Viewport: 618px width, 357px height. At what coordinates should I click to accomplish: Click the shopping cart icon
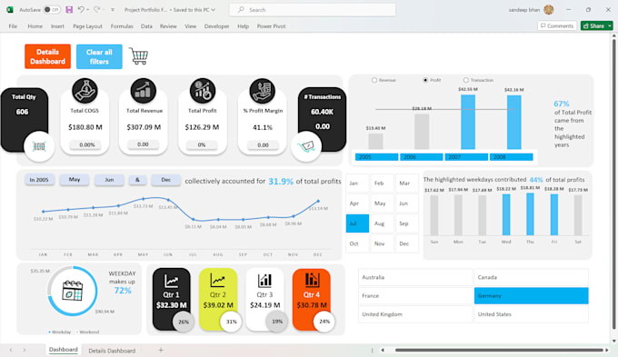coord(138,56)
